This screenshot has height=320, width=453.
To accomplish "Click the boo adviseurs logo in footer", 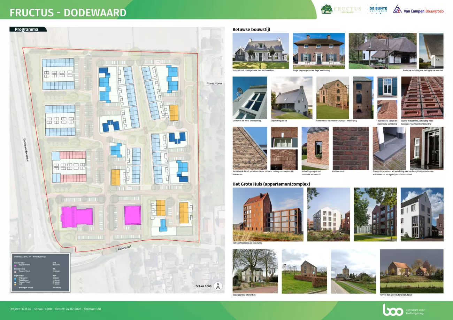I will [x=393, y=310].
